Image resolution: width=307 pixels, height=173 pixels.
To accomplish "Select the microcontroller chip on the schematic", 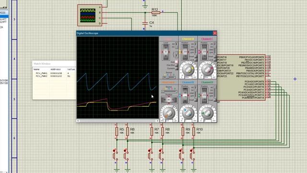I will pos(241,77).
